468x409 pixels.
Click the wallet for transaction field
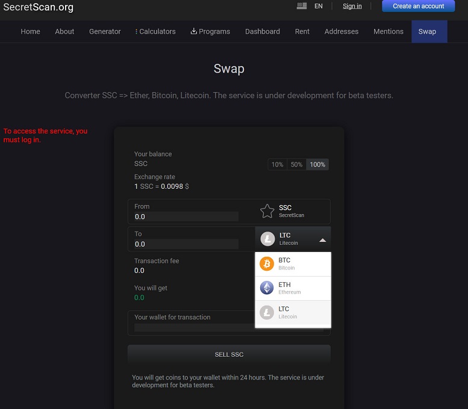[229, 328]
